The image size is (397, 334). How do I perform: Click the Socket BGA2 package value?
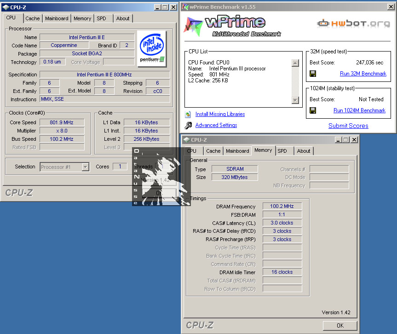tap(87, 53)
